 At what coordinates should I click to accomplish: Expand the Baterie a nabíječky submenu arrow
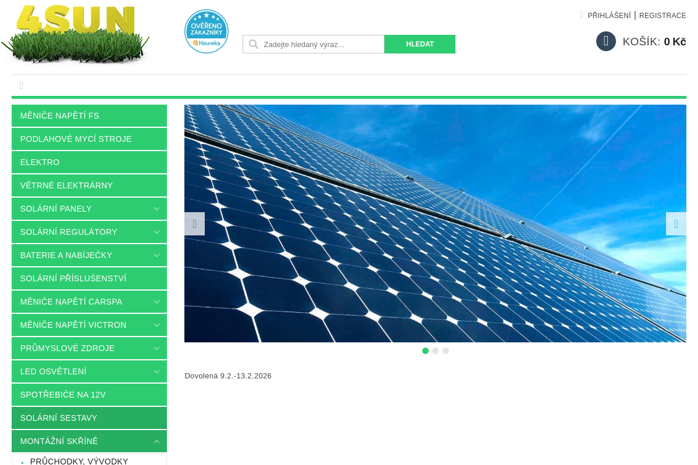[156, 255]
